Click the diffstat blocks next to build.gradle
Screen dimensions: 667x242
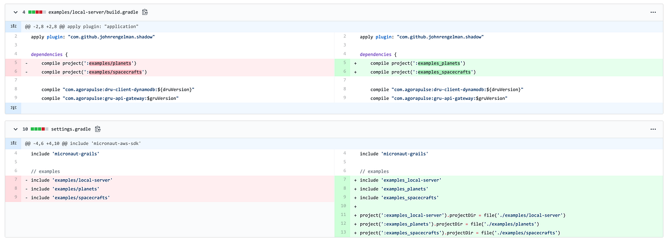(38, 12)
